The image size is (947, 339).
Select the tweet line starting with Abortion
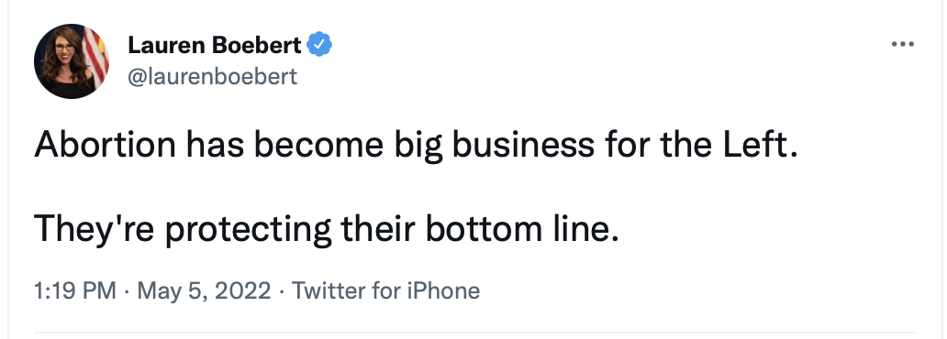[x=416, y=146]
